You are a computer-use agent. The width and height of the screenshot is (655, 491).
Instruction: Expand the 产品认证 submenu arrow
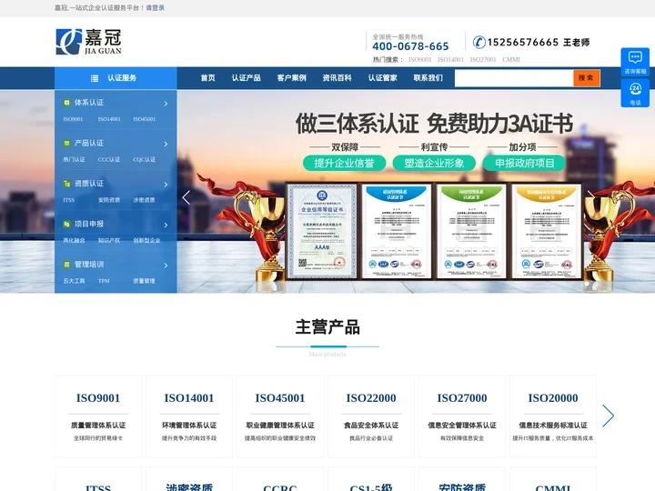coord(166,144)
